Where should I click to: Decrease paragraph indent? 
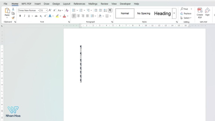[x=96, y=10]
